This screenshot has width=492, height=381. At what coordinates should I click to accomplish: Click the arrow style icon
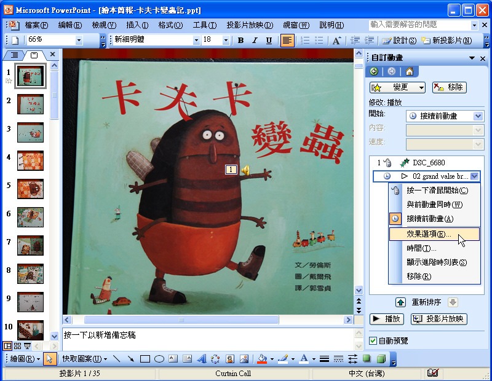(352, 359)
